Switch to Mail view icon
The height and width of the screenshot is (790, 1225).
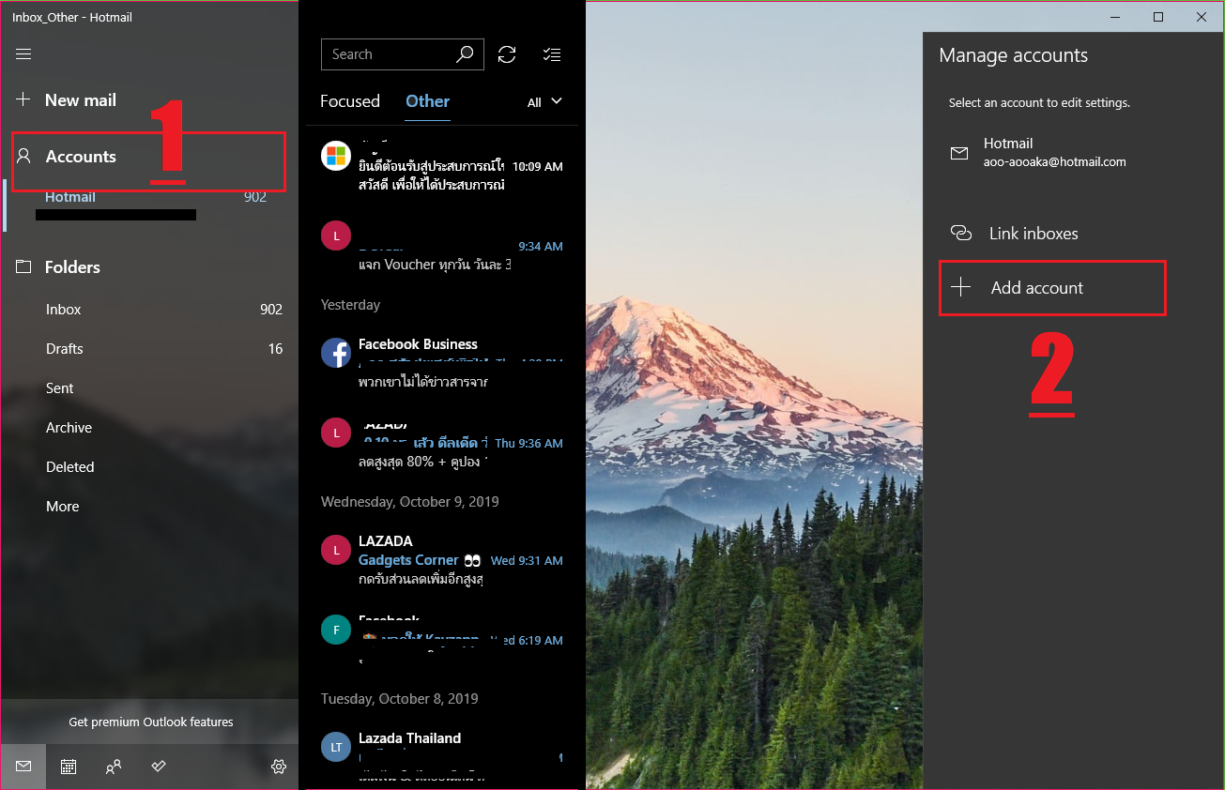point(23,767)
